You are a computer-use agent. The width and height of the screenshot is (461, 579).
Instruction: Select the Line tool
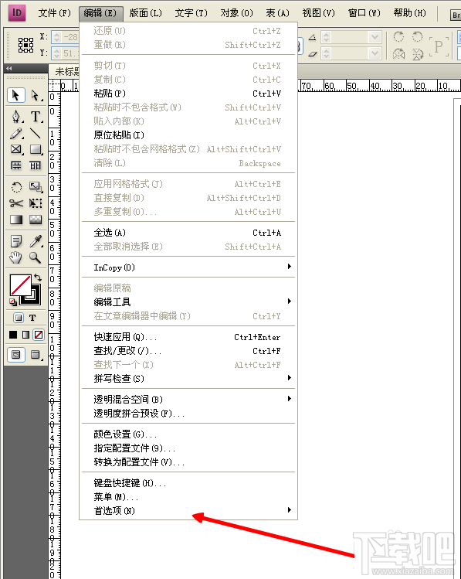[36, 133]
